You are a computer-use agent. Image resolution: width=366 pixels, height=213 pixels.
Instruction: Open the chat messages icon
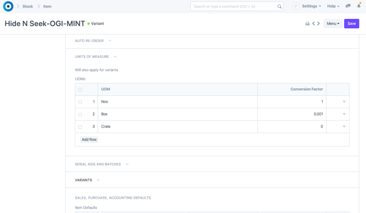348,6
